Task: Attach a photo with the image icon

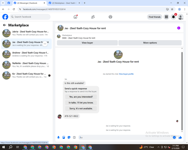Action: (64, 138)
